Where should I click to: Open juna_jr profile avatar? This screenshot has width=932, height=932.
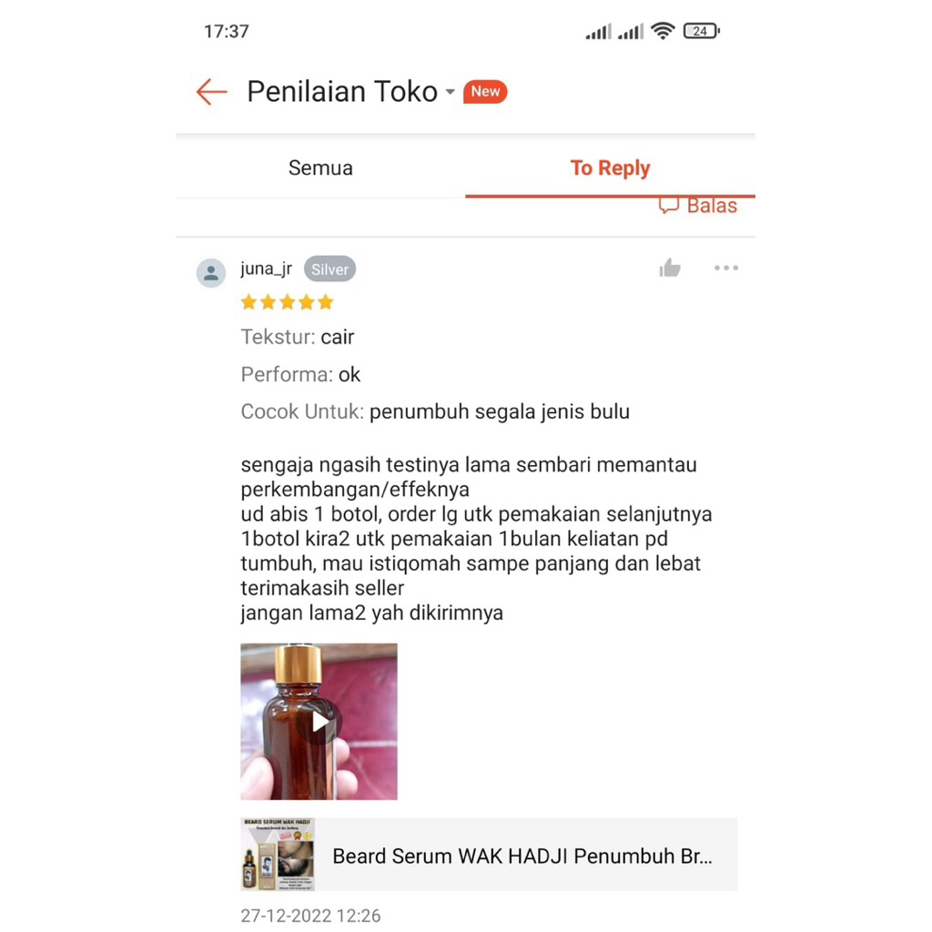(x=211, y=273)
